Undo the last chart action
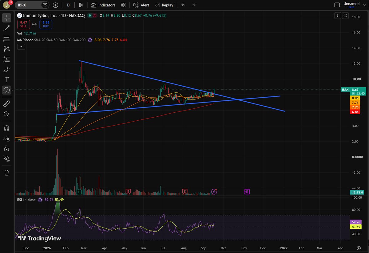This screenshot has width=369, height=253. click(x=184, y=5)
